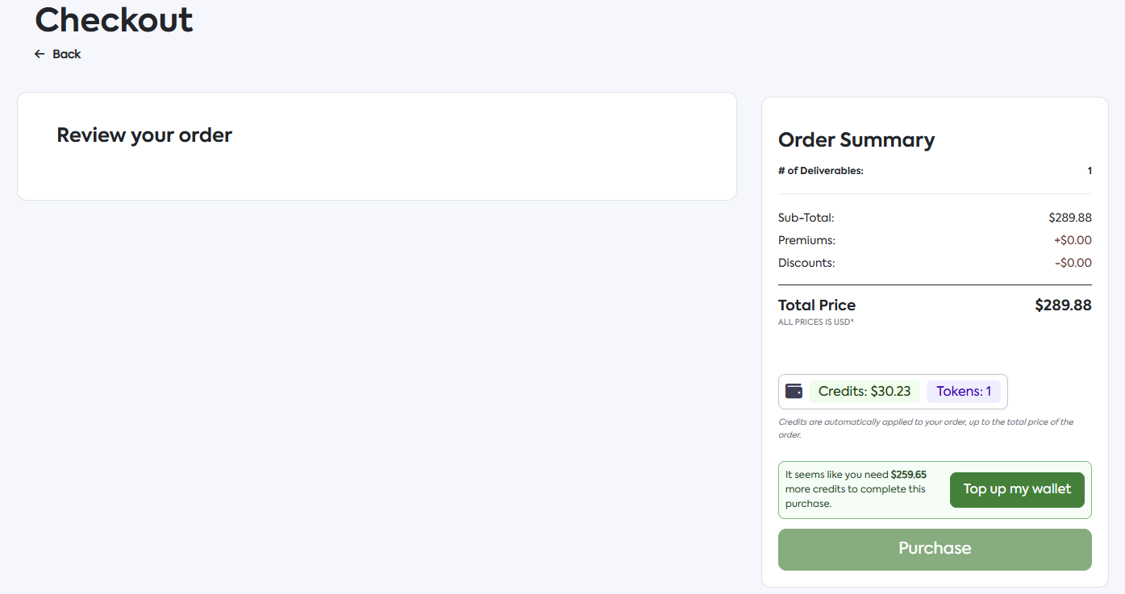The image size is (1125, 594).
Task: Click the ALL PRICES IS USD note
Action: point(815,322)
